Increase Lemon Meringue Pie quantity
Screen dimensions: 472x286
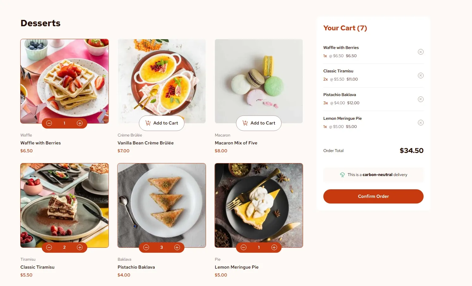coord(274,247)
